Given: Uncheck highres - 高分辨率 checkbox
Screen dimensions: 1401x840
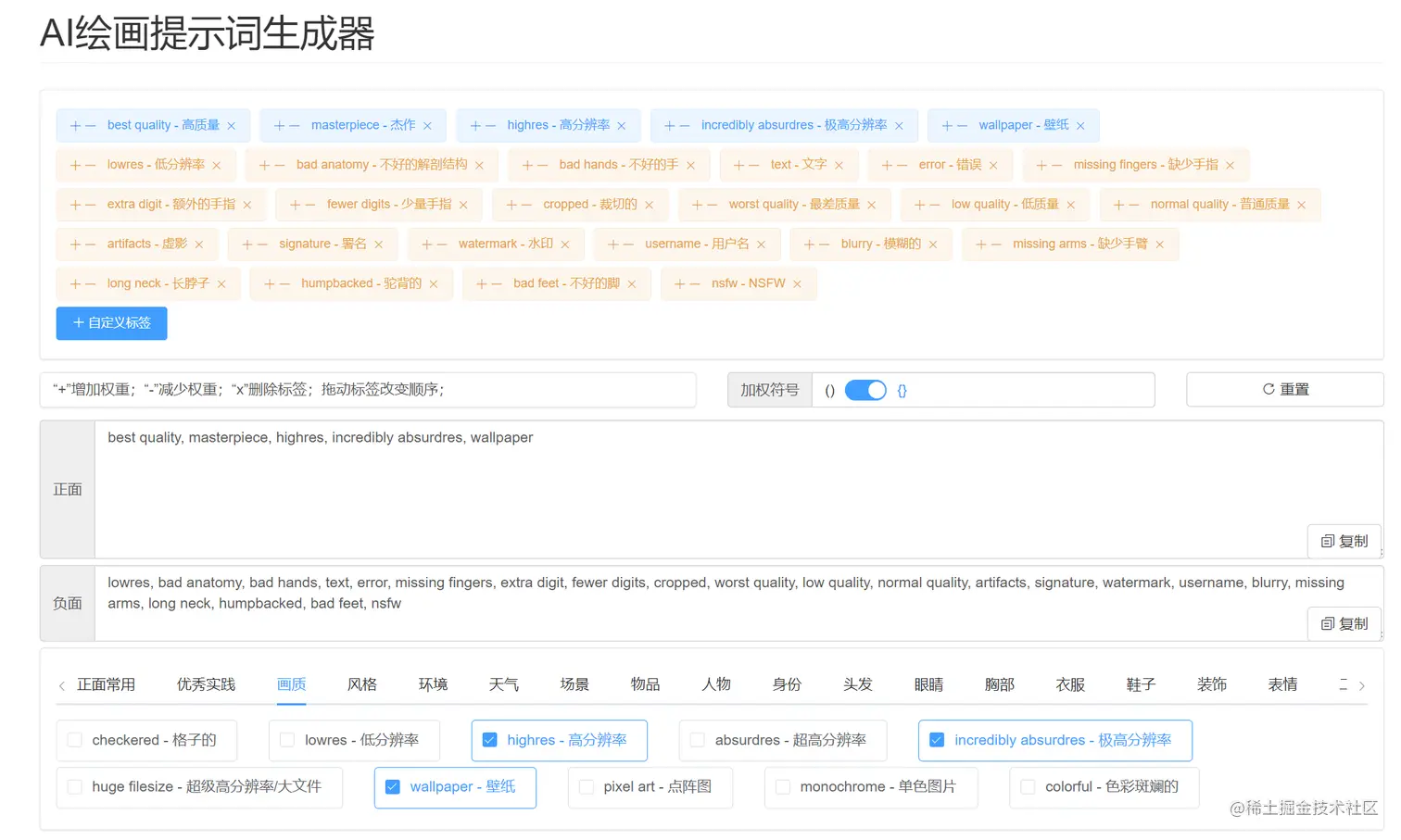Looking at the screenshot, I should (x=490, y=741).
